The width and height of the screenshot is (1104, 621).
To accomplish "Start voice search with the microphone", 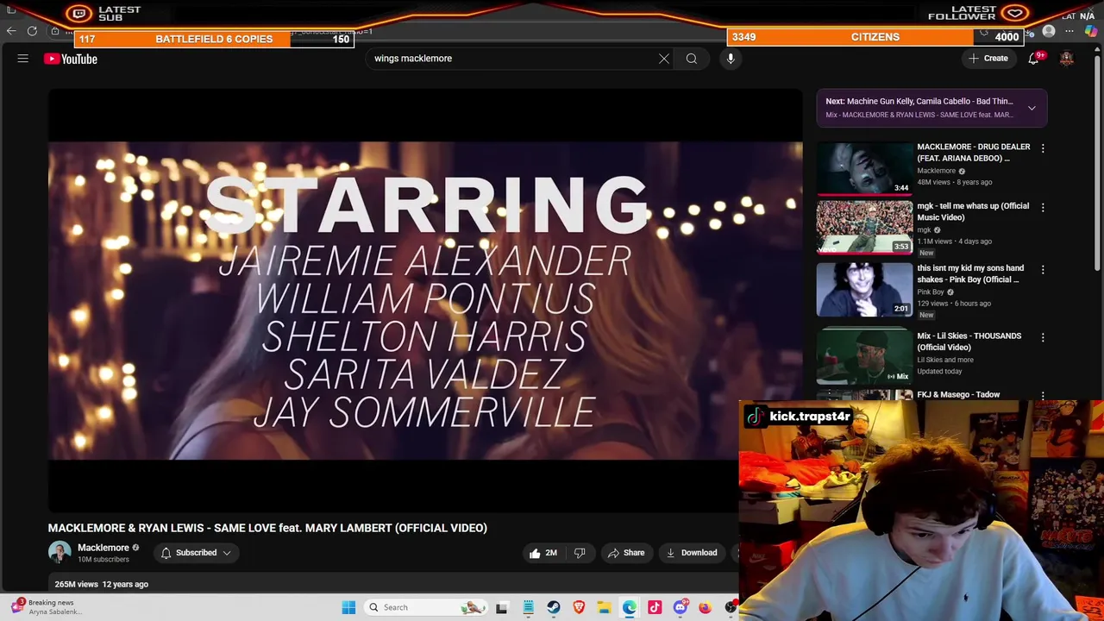I will coord(731,59).
